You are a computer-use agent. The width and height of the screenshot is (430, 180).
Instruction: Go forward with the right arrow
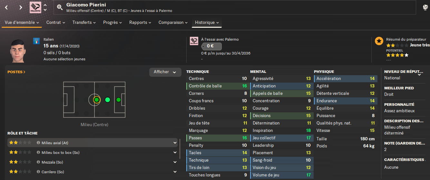[21, 7]
